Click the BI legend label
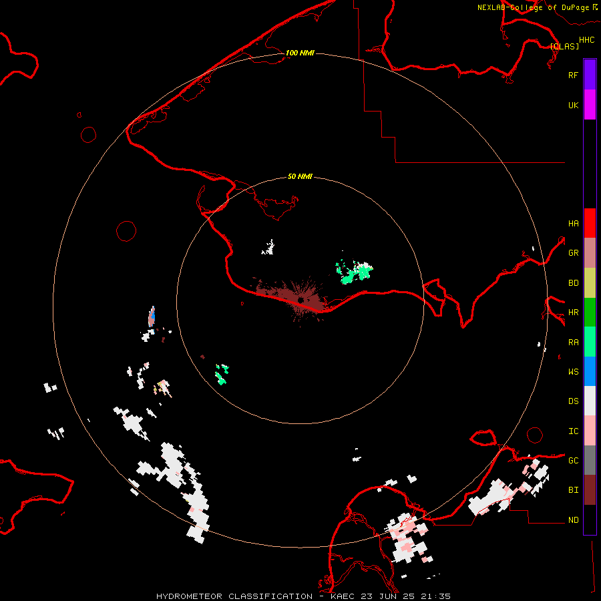Screen dimensions: 601x601 click(573, 490)
